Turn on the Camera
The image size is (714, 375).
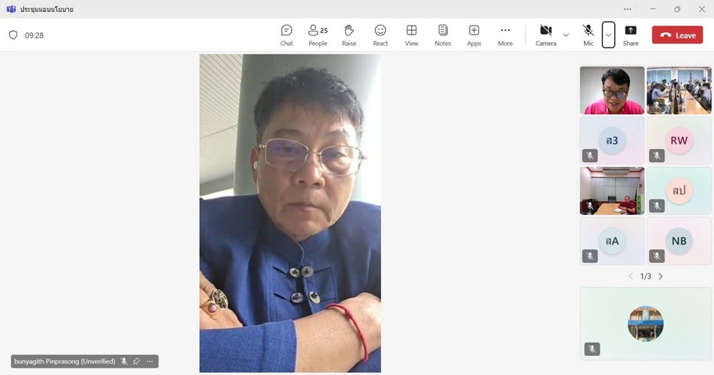[546, 35]
